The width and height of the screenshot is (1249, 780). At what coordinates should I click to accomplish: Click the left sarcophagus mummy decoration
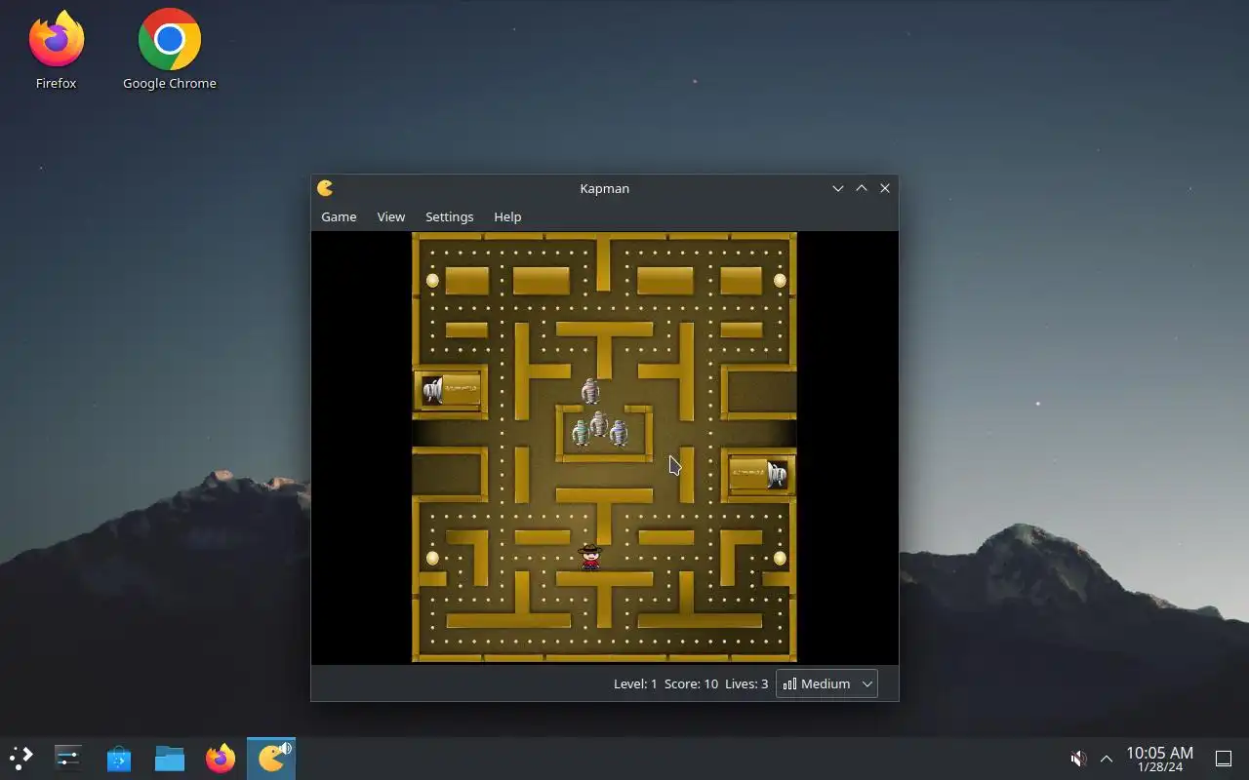point(451,390)
